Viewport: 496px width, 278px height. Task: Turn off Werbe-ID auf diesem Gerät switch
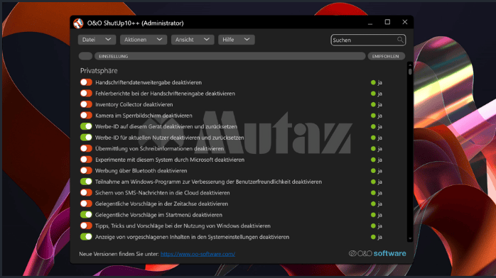86,126
